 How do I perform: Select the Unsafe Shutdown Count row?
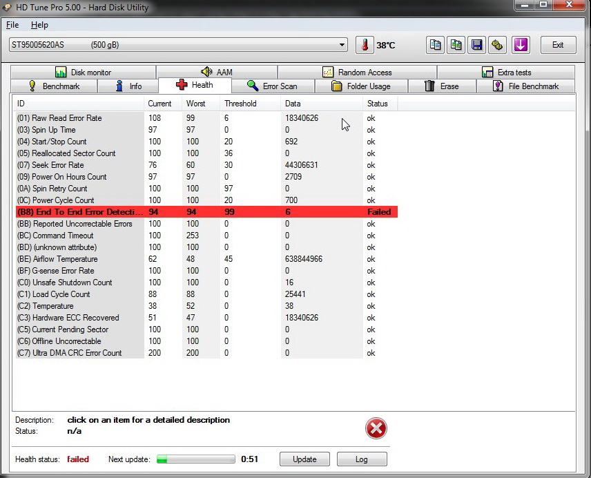coord(206,283)
